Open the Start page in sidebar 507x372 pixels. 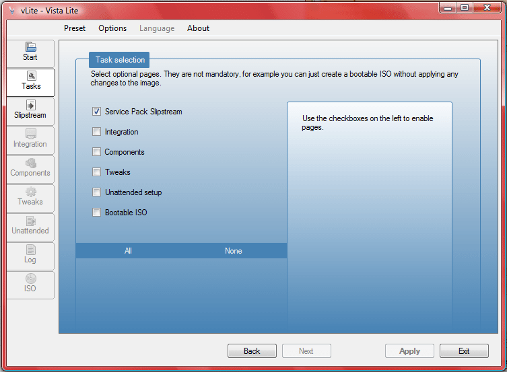(30, 53)
